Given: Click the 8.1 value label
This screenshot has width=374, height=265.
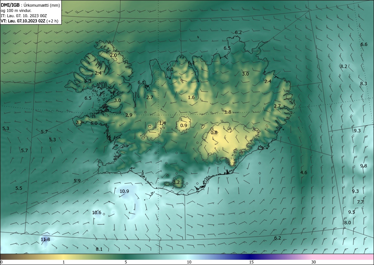Looking at the screenshot, I should coord(99,249).
